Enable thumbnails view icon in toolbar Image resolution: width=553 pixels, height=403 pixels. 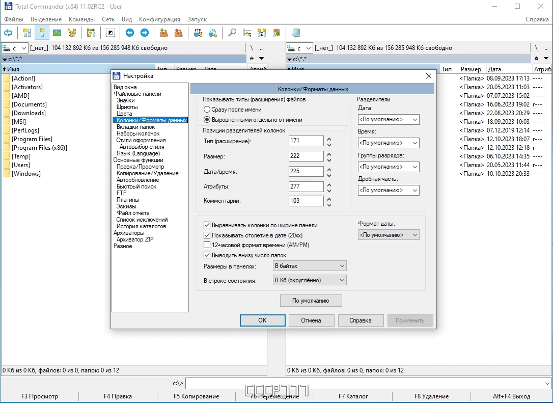pyautogui.click(x=57, y=33)
